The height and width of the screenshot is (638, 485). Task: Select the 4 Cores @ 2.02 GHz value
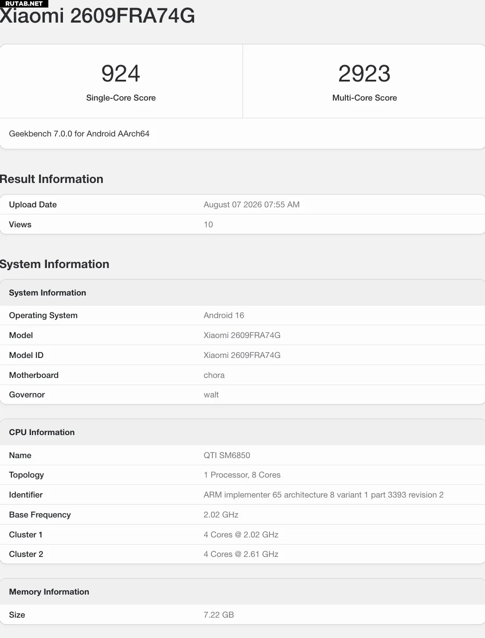point(241,535)
